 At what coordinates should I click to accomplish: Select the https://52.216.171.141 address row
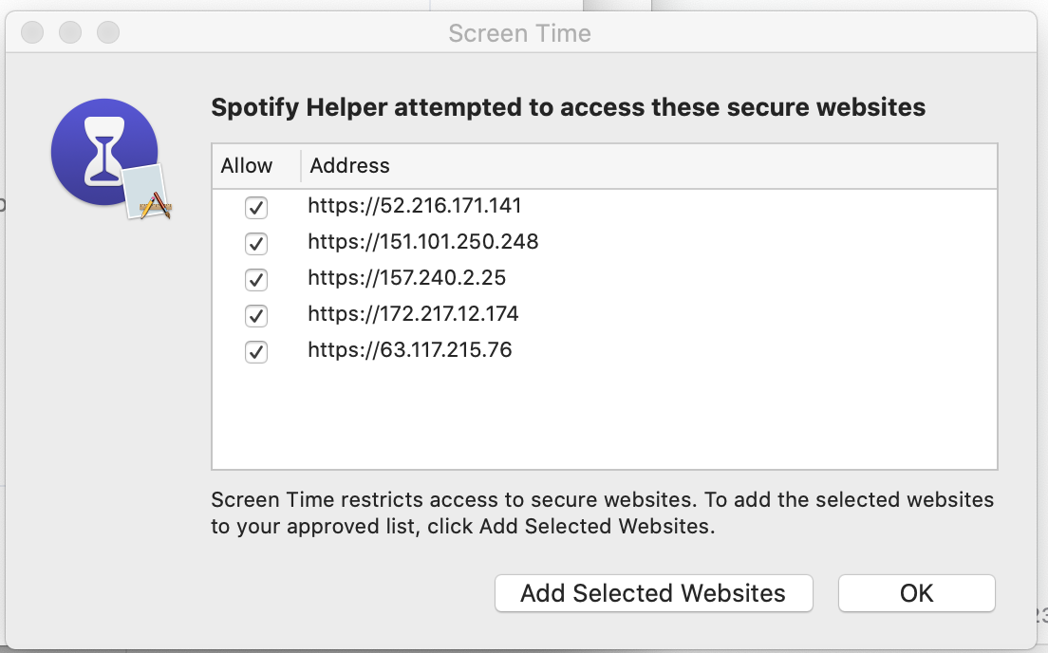(415, 206)
